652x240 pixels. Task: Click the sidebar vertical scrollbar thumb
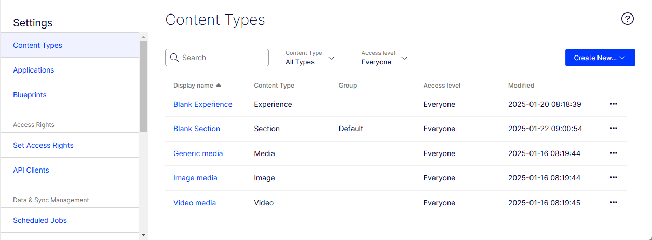(144, 86)
